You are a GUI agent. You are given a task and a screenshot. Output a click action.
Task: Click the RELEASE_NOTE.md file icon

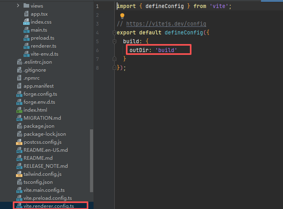pos(19,166)
